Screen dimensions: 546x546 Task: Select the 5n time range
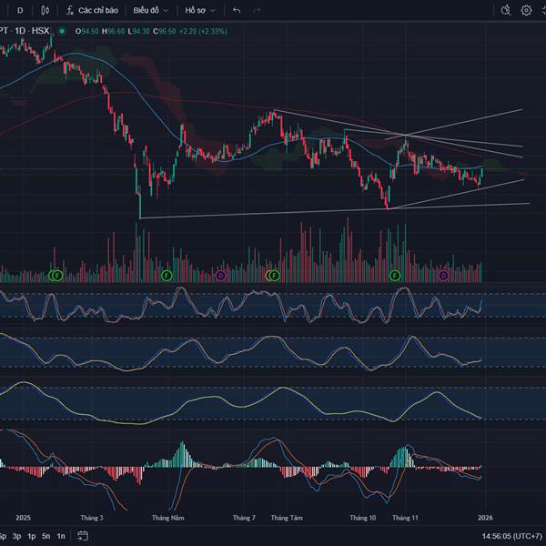pyautogui.click(x=46, y=536)
